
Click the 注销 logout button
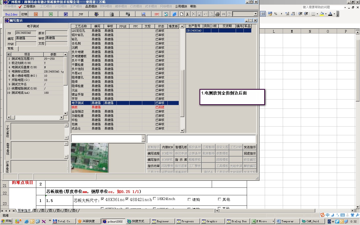tap(24, 14)
